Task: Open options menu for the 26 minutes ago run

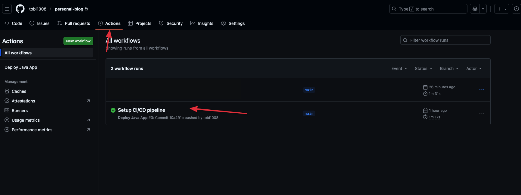Action: (x=482, y=90)
